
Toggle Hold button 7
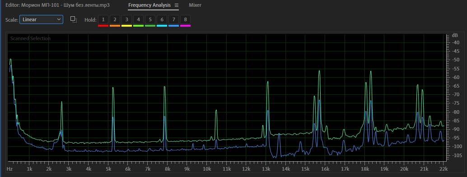[173, 20]
